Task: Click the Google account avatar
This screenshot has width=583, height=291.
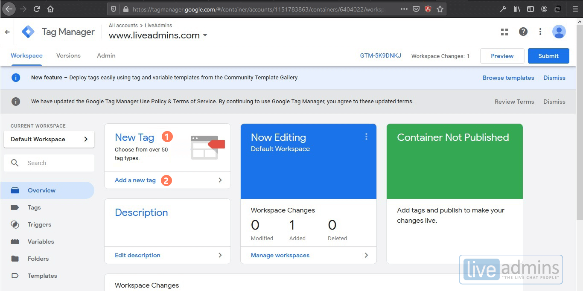Action: pos(559,32)
